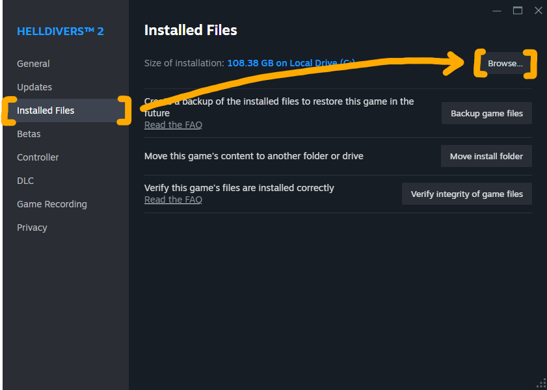Image resolution: width=547 pixels, height=390 pixels.
Task: Click Move install folder
Action: click(x=487, y=156)
